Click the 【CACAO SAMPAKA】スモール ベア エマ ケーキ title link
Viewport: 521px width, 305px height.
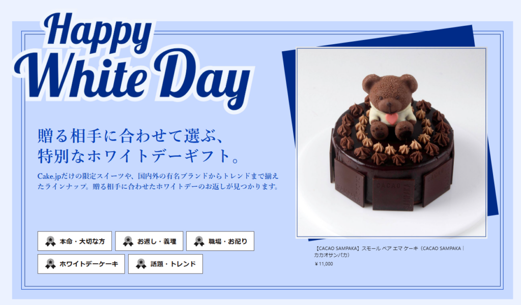point(389,252)
